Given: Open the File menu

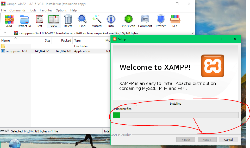Looking at the screenshot, I should [x=3, y=10].
